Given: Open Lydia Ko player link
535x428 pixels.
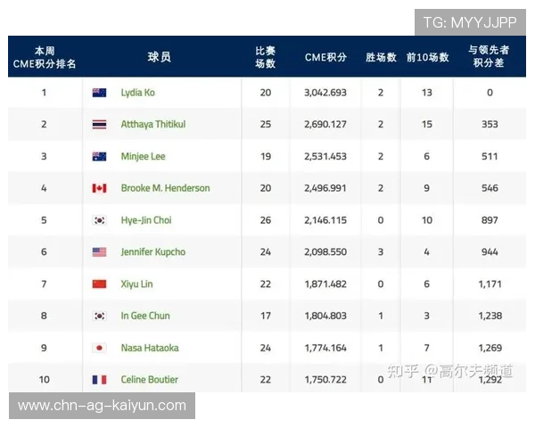Looking at the screenshot, I should click(137, 93).
